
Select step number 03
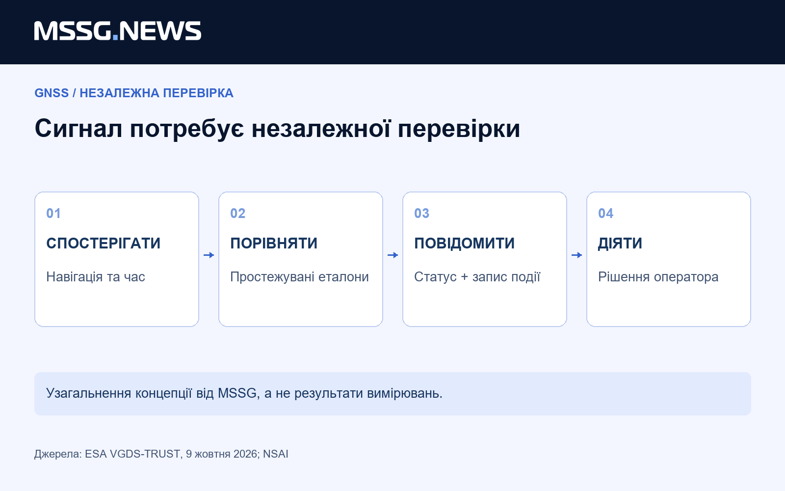[x=422, y=214]
